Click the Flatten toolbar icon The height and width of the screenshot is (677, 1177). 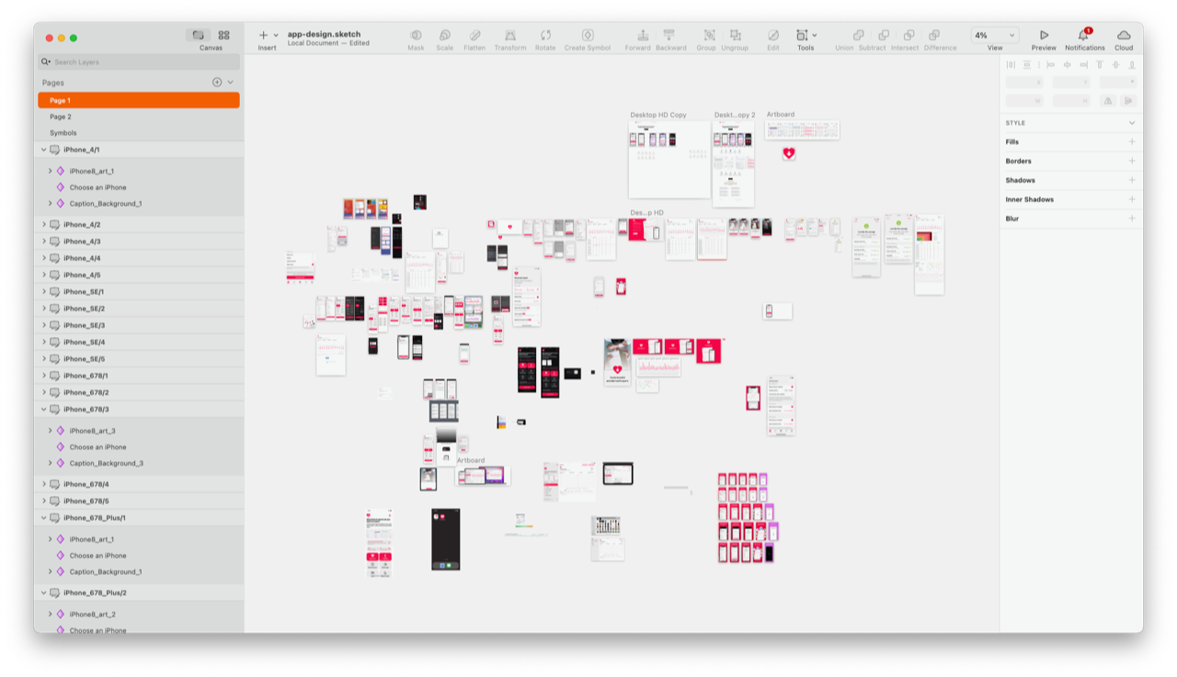[474, 35]
